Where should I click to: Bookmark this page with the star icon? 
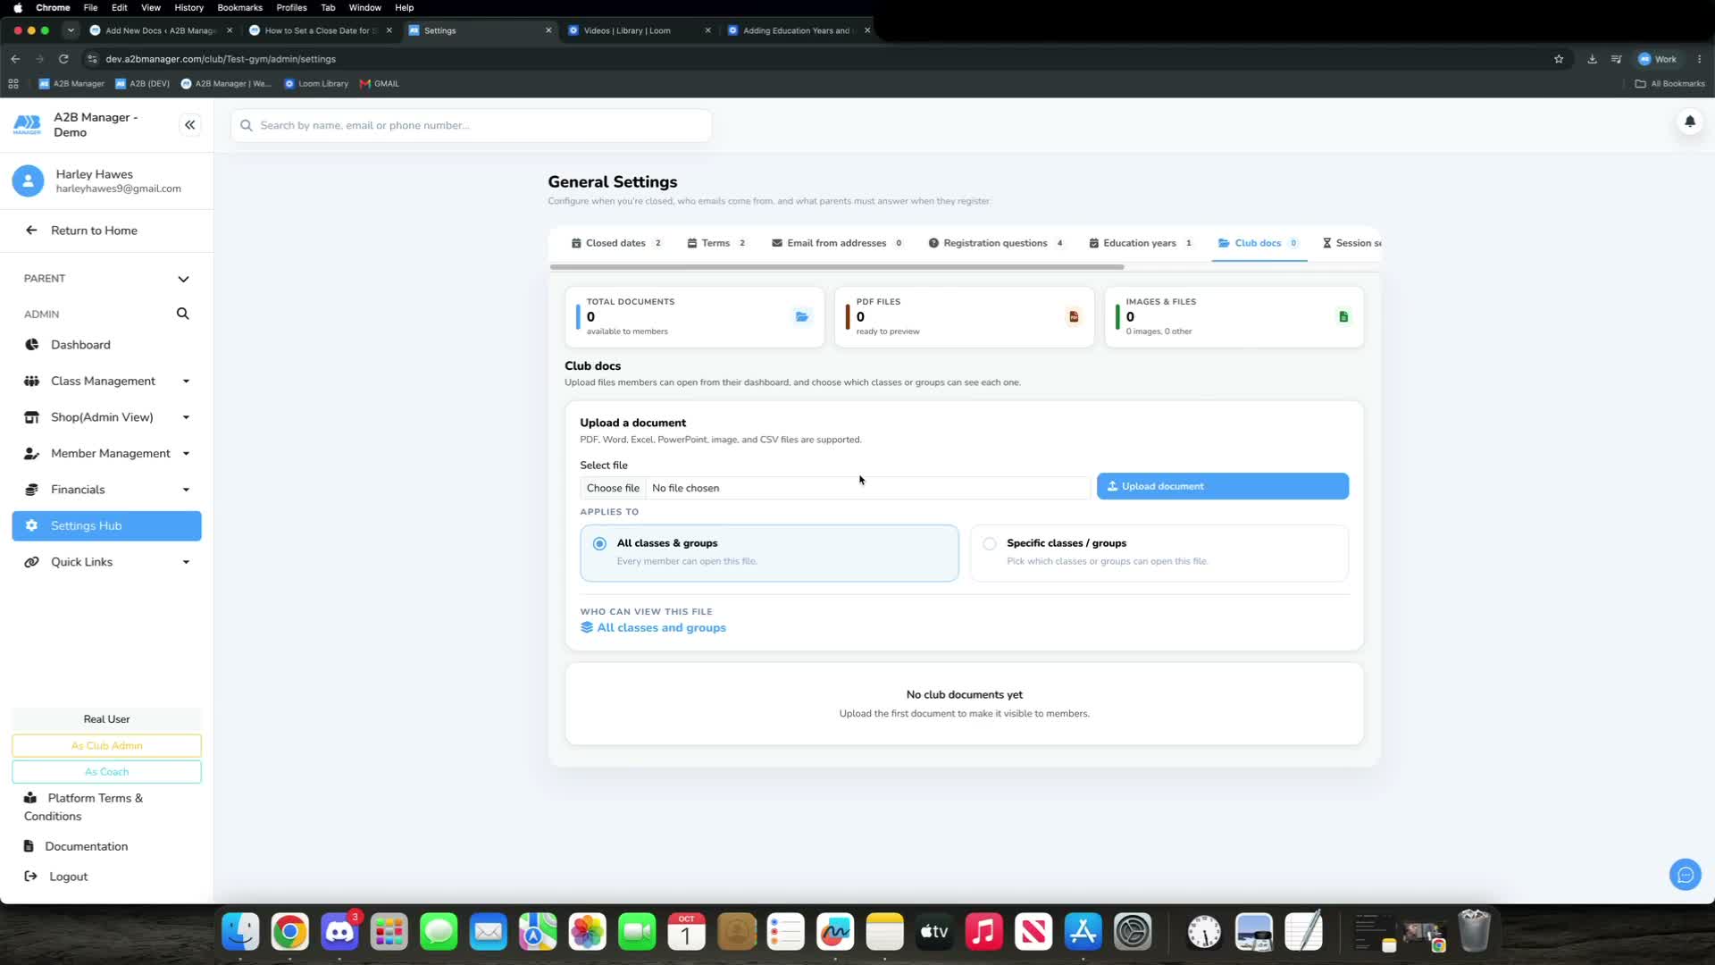[x=1559, y=59]
